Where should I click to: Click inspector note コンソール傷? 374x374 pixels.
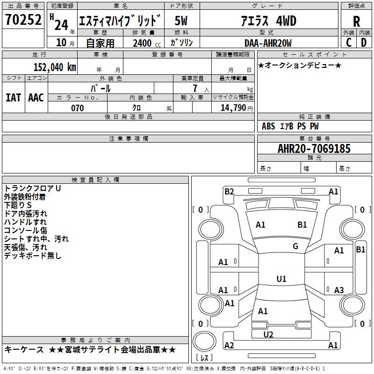(26, 230)
